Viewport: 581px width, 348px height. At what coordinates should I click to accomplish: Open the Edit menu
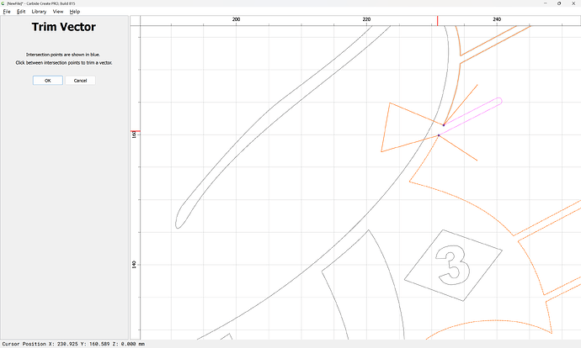point(21,12)
